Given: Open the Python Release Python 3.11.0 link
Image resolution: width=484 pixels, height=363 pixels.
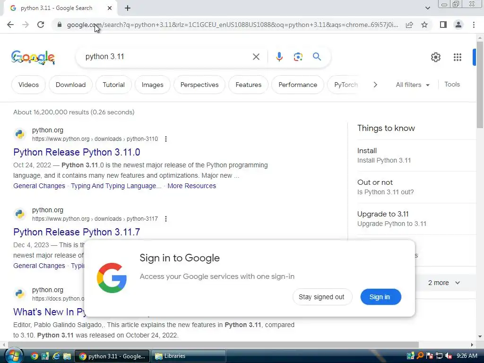Looking at the screenshot, I should click(x=77, y=152).
